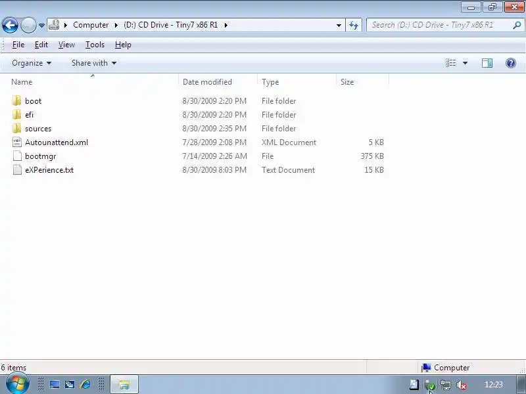Click the 12:23 taskbar clock
Screen dimensions: 526x394
494,385
